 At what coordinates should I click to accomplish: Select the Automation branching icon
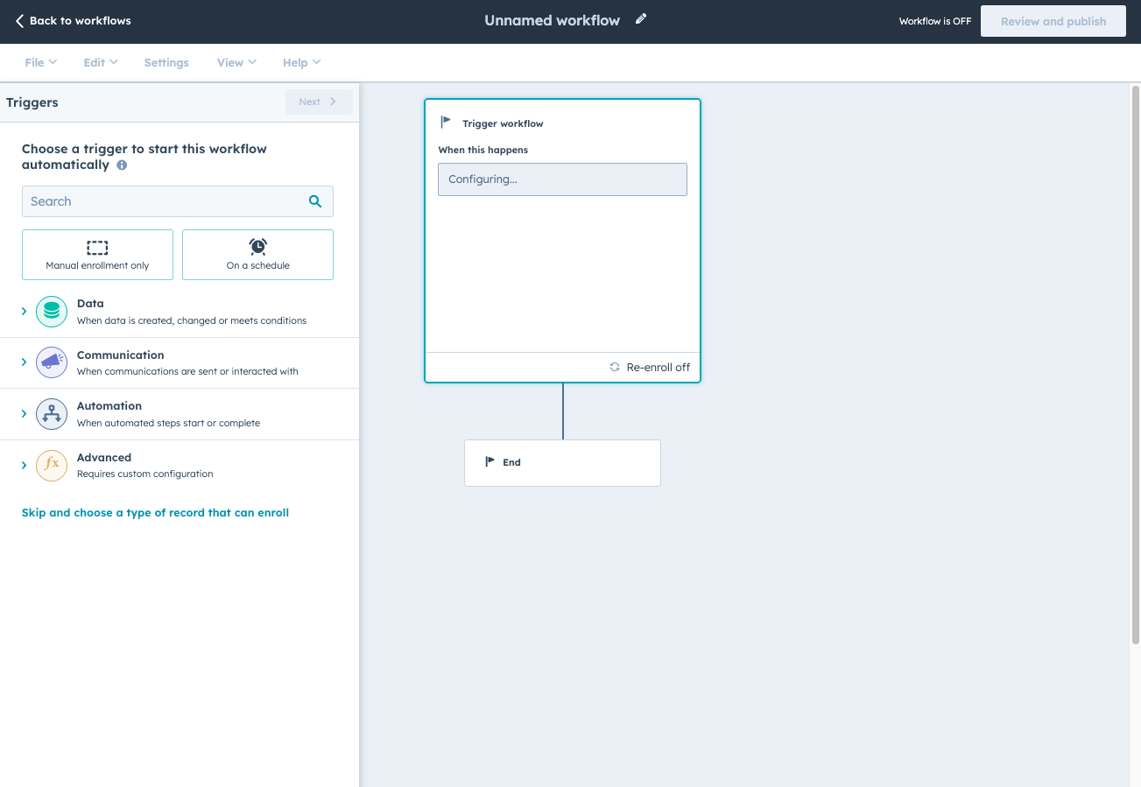click(51, 413)
